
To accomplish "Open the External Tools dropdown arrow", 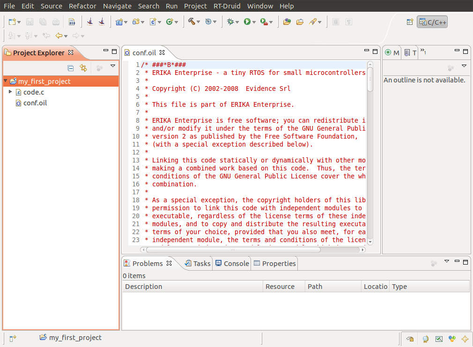I will [271, 22].
